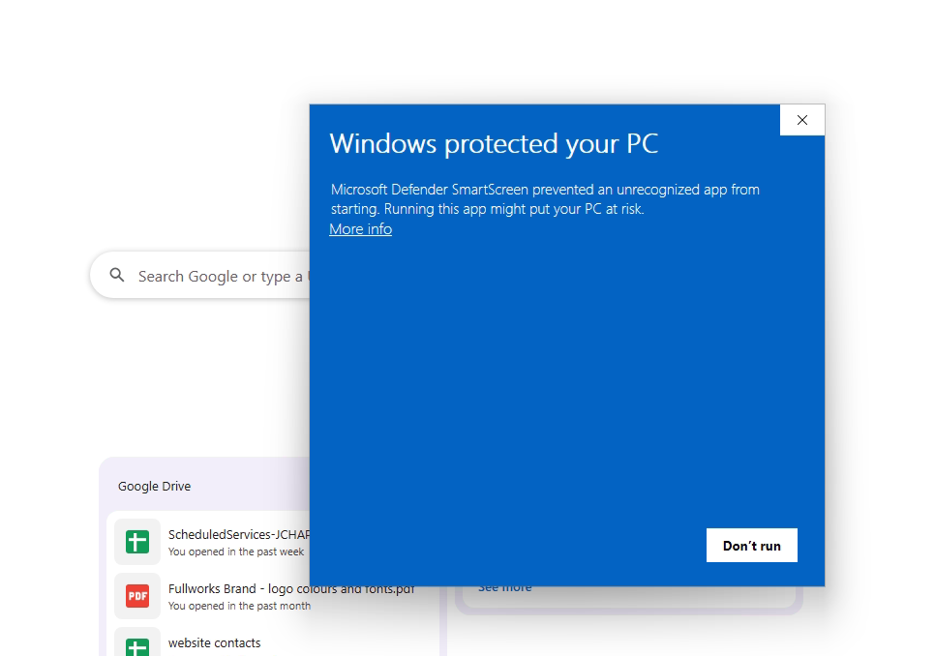Select the Windows protected your PC heading
Image resolution: width=935 pixels, height=656 pixels.
[x=494, y=143]
